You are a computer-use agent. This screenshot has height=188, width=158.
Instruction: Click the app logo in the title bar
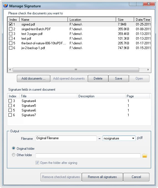point(6,5)
